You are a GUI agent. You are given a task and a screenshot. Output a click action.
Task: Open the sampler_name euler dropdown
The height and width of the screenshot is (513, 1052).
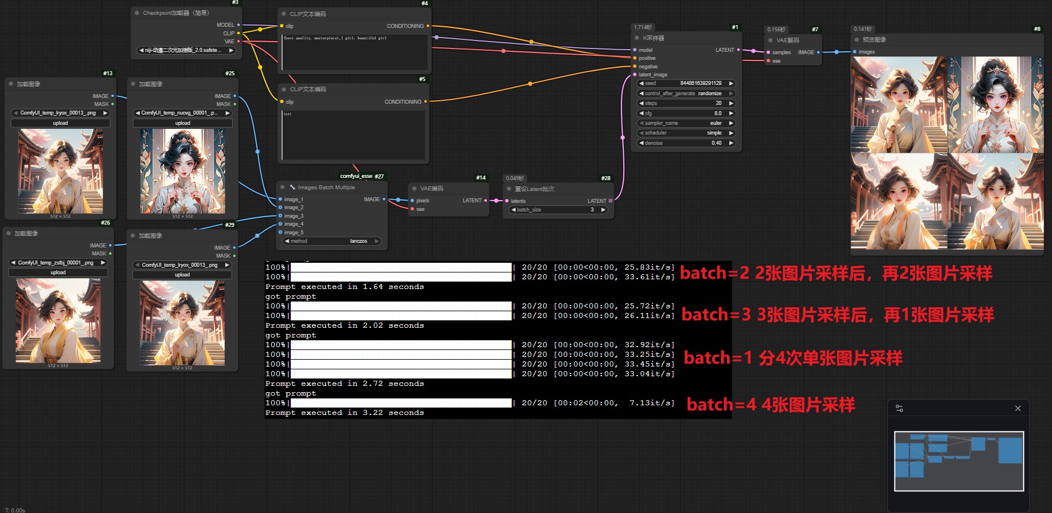[686, 123]
